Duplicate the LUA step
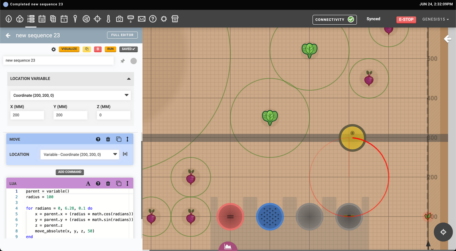The width and height of the screenshot is (456, 251). [x=119, y=184]
